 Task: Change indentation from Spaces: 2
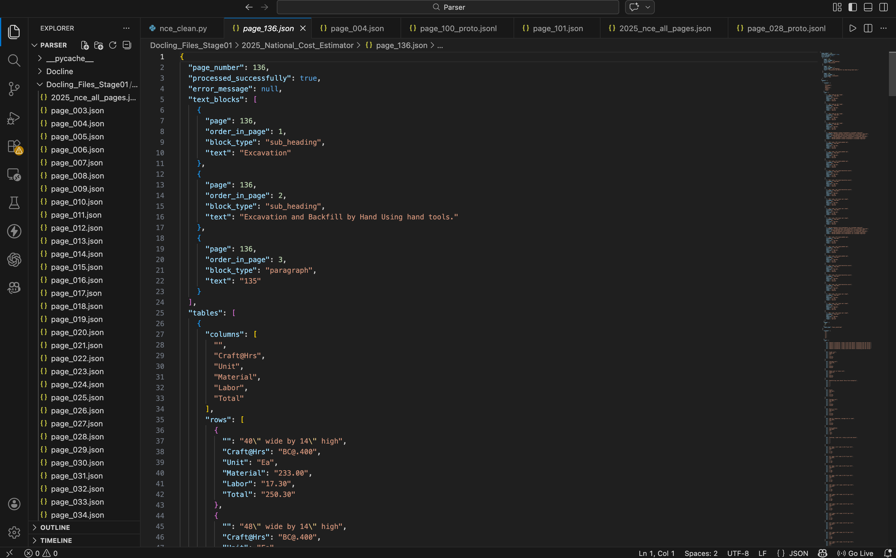pos(701,553)
